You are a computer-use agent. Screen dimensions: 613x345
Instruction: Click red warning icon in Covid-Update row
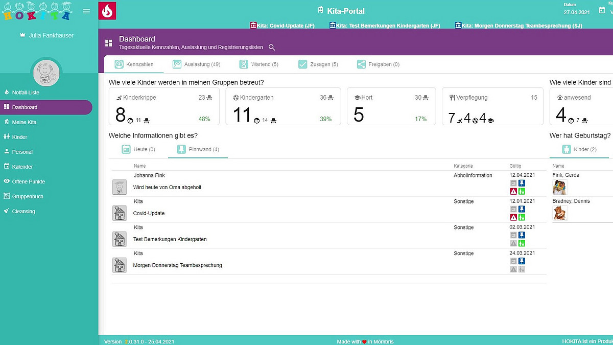click(x=513, y=217)
